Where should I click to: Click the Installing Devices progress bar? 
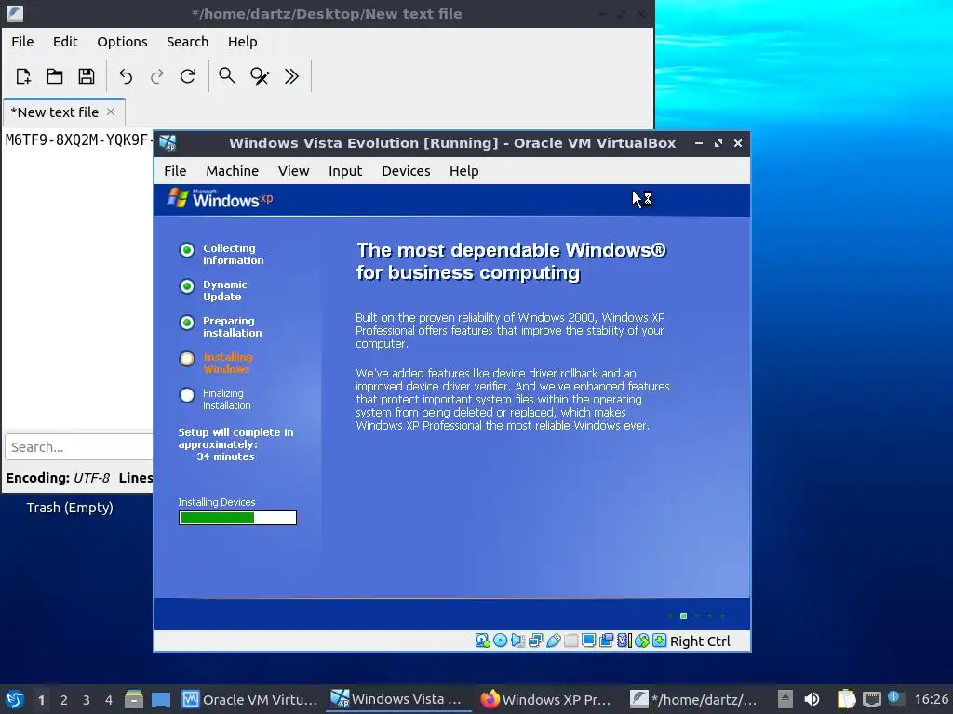[237, 518]
